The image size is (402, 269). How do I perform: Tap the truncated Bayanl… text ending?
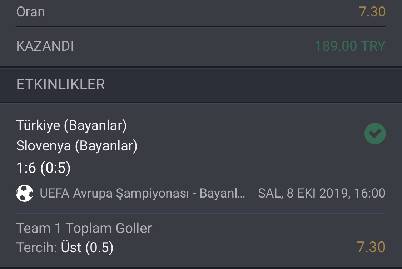(x=222, y=193)
